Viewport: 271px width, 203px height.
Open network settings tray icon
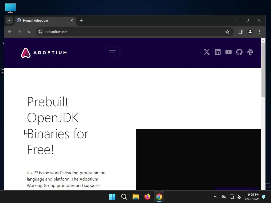[232, 197]
